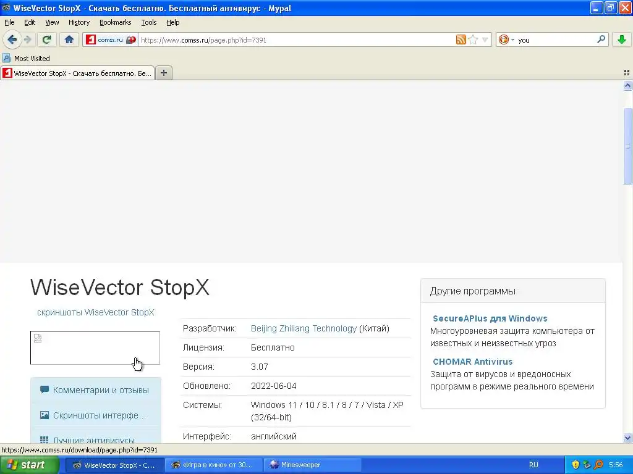Open Beijing Zhiliang Technology developer link
Viewport: 633px width, 474px height.
click(x=304, y=328)
